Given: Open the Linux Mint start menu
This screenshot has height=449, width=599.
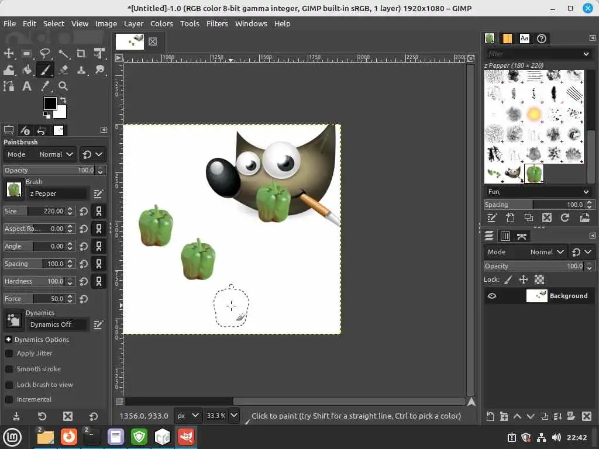Looking at the screenshot, I should point(12,437).
